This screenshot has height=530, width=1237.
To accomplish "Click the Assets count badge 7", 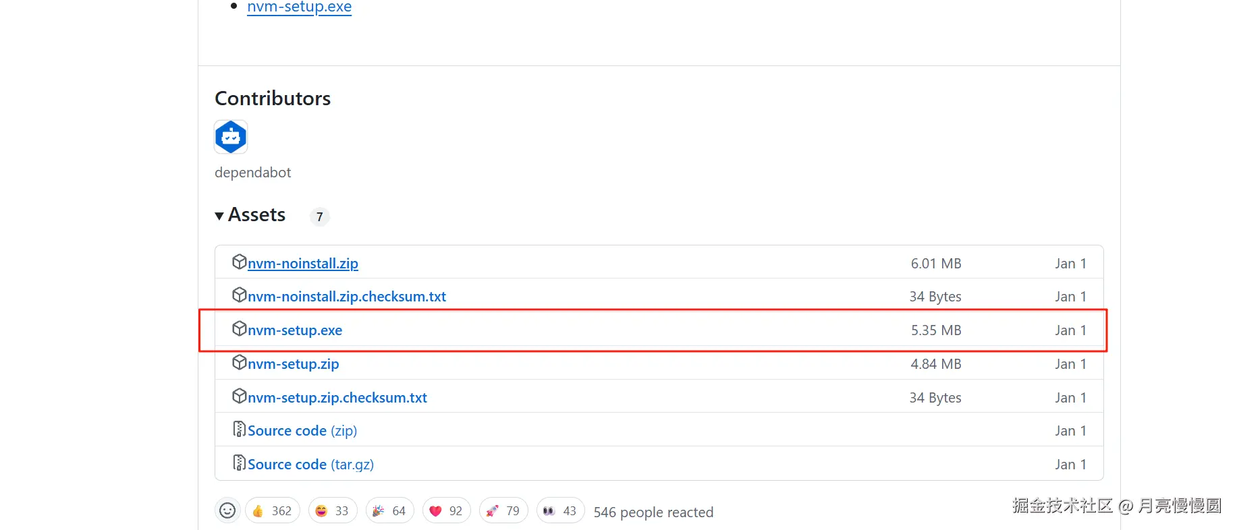I will (319, 216).
